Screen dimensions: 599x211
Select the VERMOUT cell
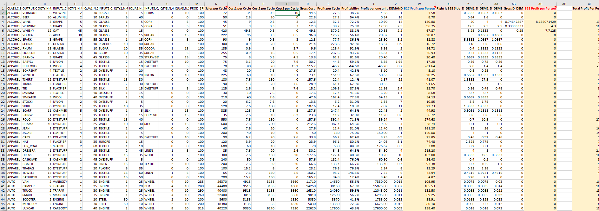(x=30, y=13)
